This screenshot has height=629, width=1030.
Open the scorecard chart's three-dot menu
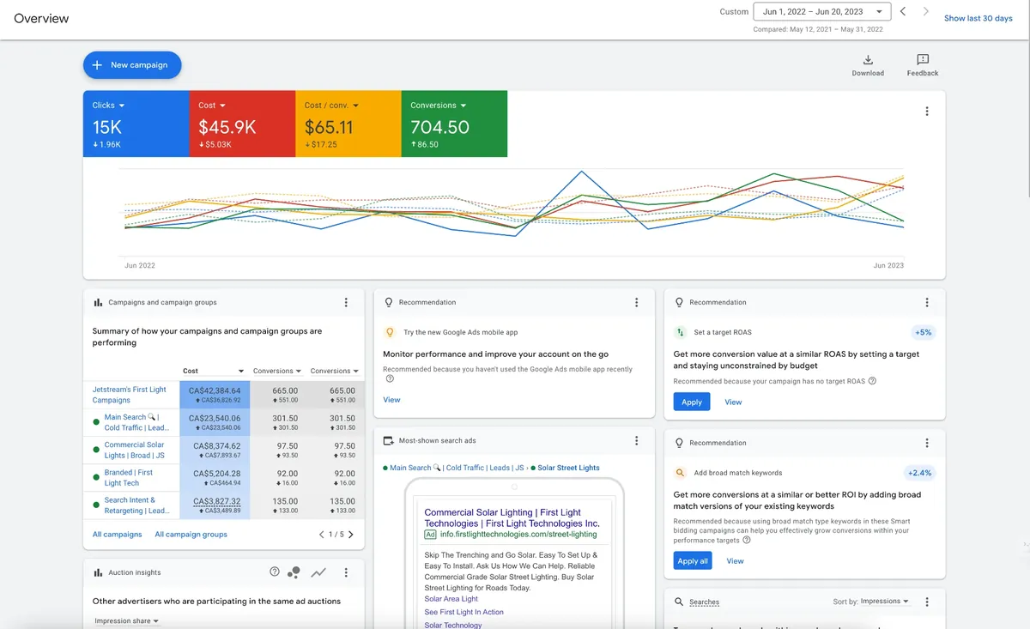coord(927,112)
